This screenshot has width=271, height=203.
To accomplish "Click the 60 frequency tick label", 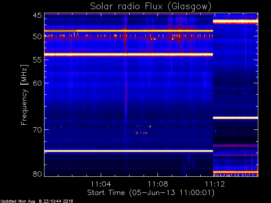I will [x=37, y=83].
